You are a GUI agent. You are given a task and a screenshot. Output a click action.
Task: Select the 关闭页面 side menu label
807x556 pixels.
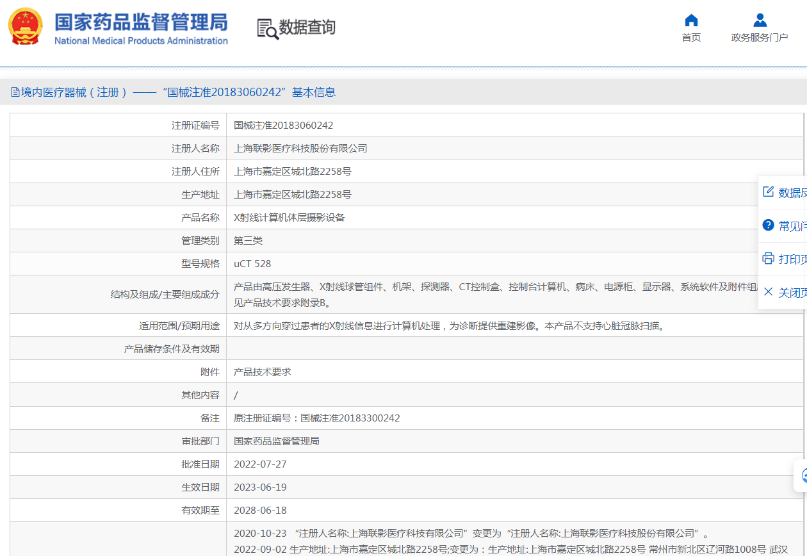[x=792, y=293]
